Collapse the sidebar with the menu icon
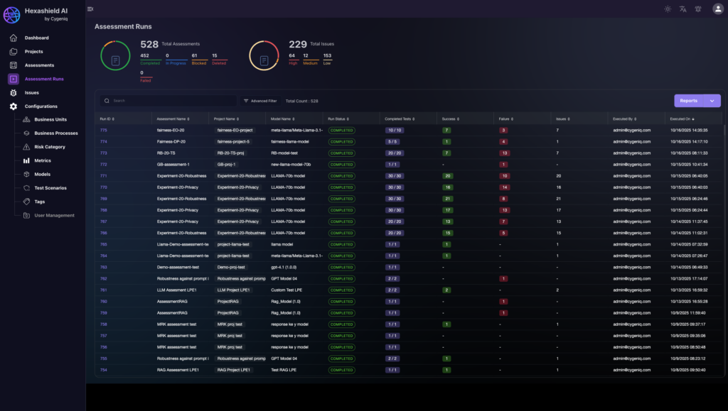The image size is (728, 411). tap(90, 9)
